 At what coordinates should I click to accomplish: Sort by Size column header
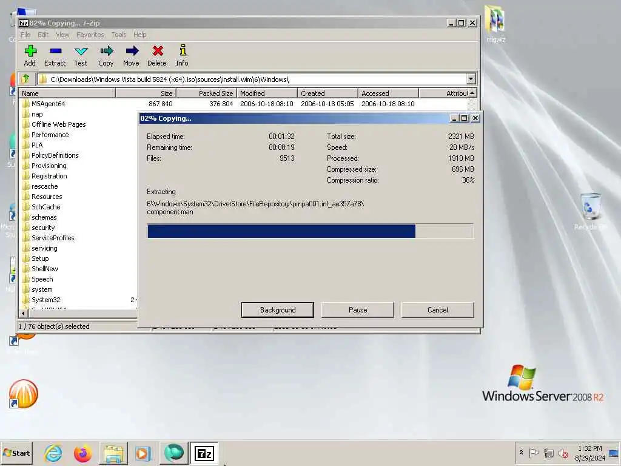click(146, 93)
